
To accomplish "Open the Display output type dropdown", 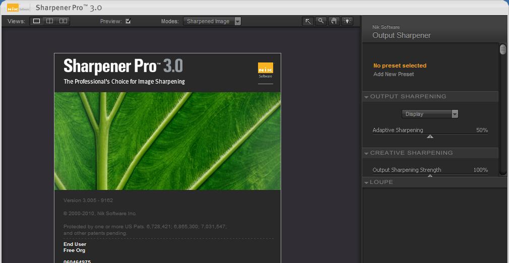I will coord(430,114).
